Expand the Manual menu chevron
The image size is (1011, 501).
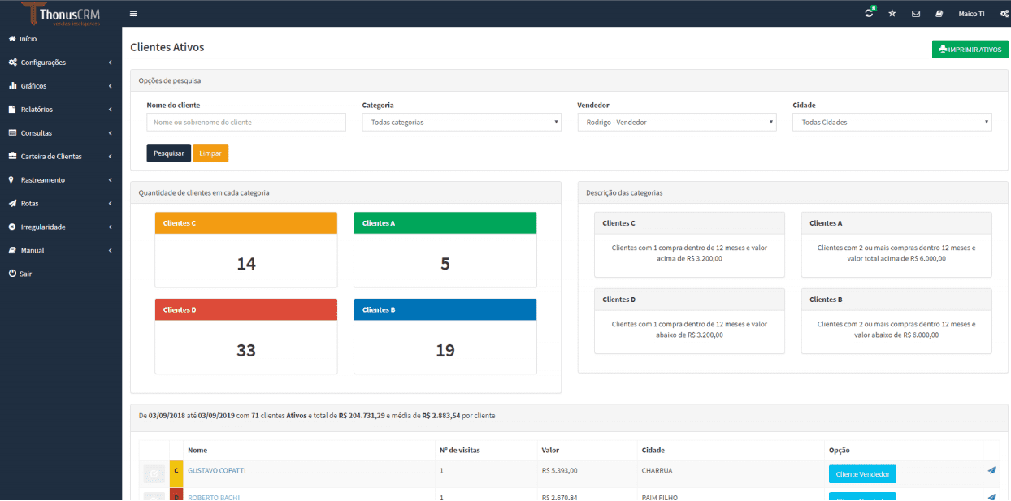coord(110,251)
